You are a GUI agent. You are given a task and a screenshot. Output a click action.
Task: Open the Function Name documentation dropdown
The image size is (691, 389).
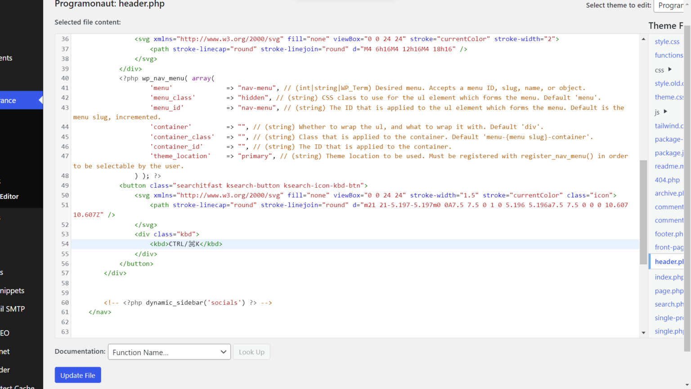click(x=169, y=352)
